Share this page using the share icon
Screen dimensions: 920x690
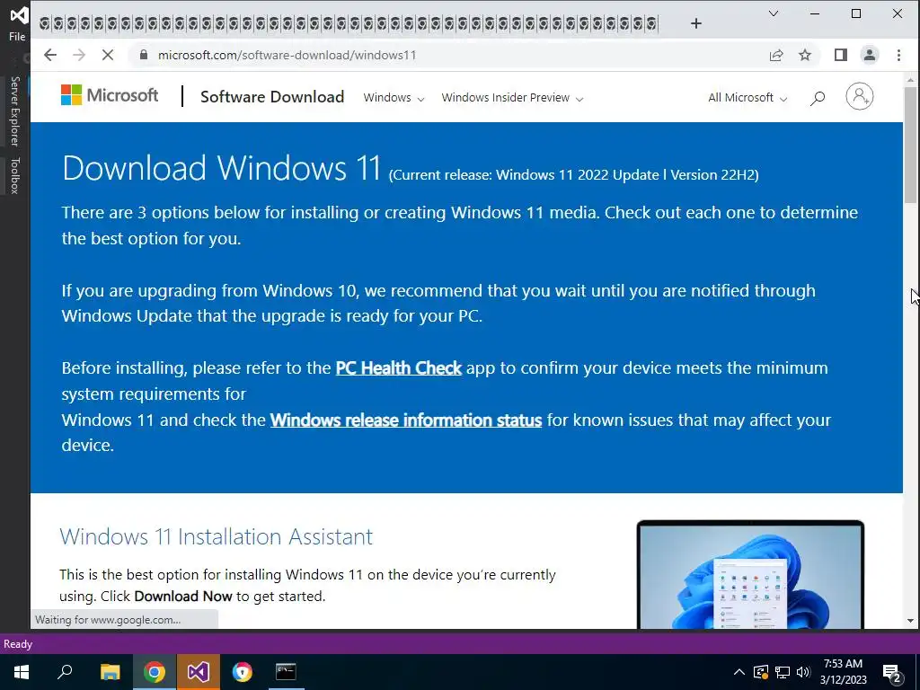pyautogui.click(x=776, y=55)
